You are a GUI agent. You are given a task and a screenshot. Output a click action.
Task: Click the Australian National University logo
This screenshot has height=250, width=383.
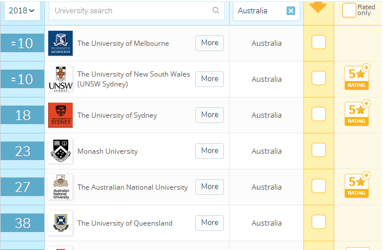click(x=60, y=187)
